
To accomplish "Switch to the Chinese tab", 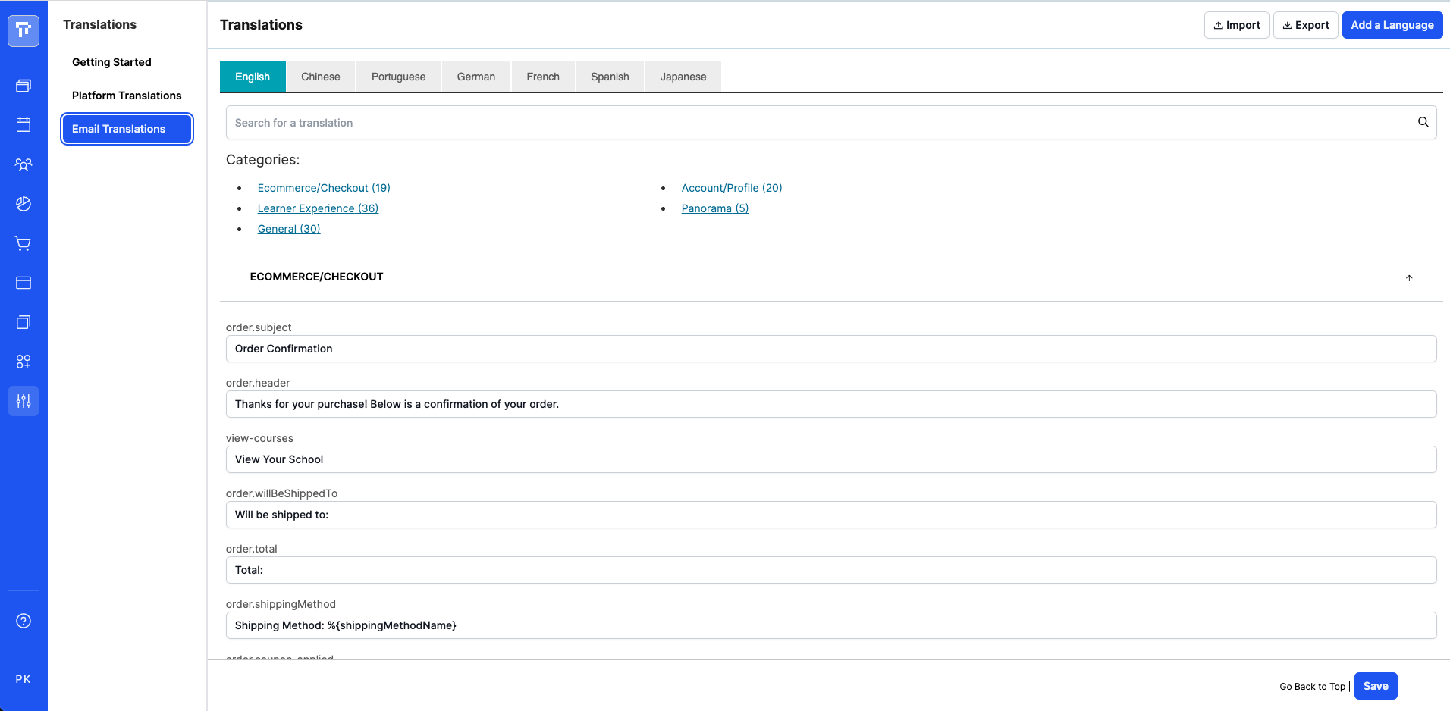I will (321, 77).
